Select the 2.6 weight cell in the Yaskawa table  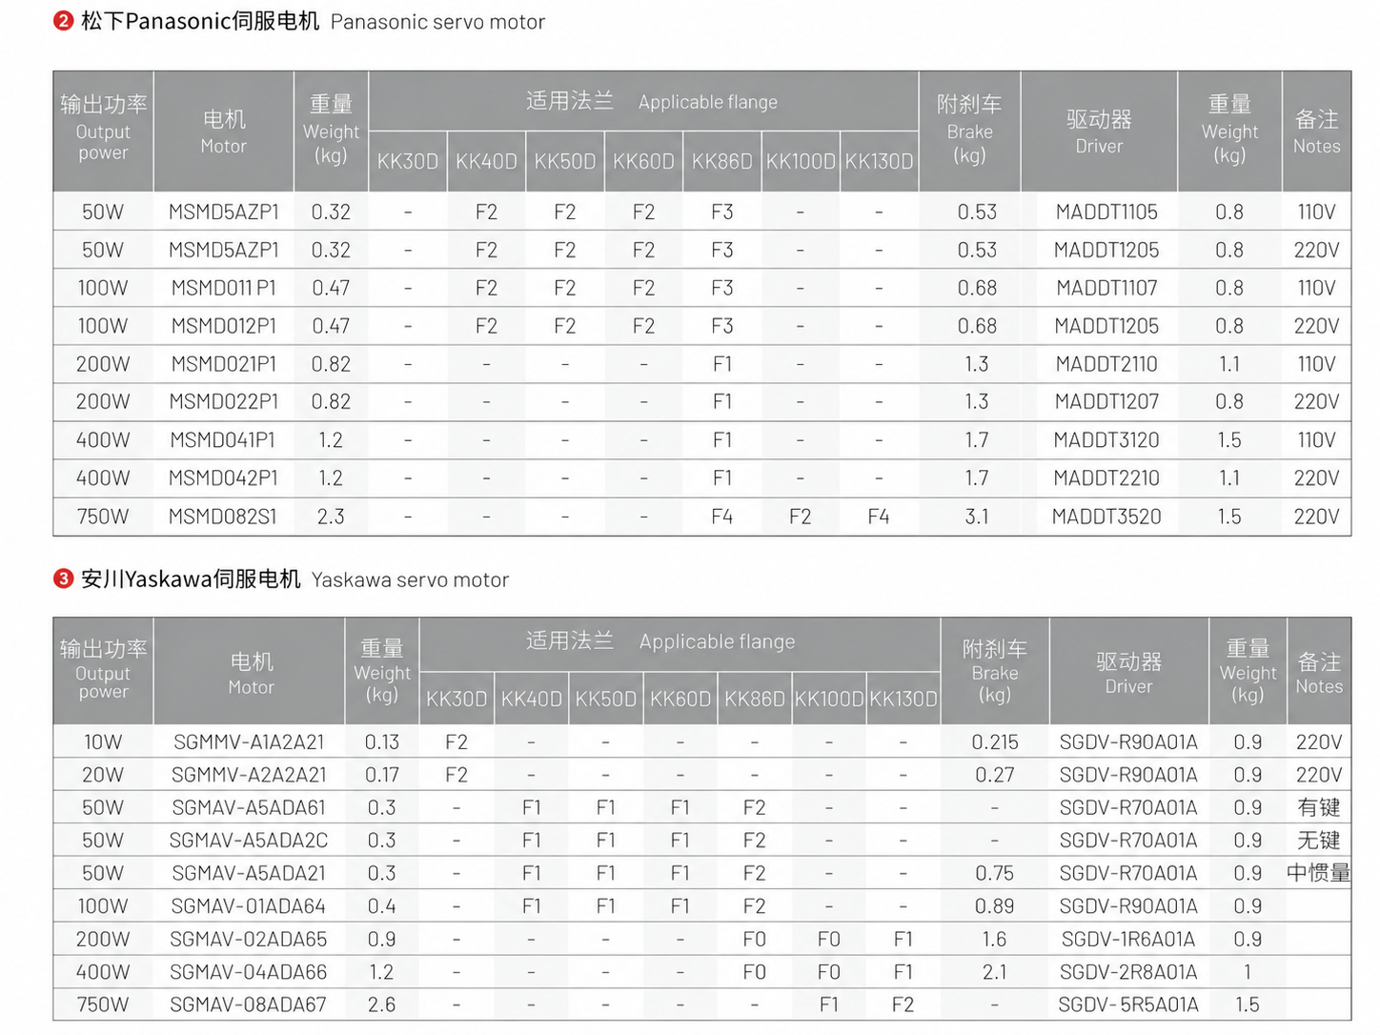pos(382,1005)
